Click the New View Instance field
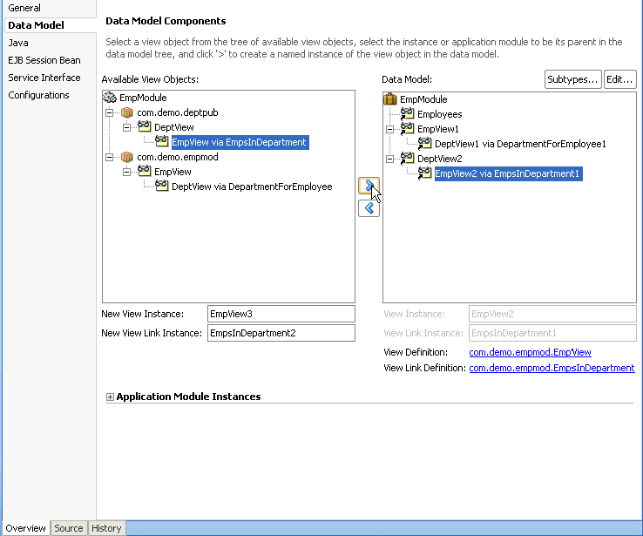The height and width of the screenshot is (536, 643). (281, 314)
